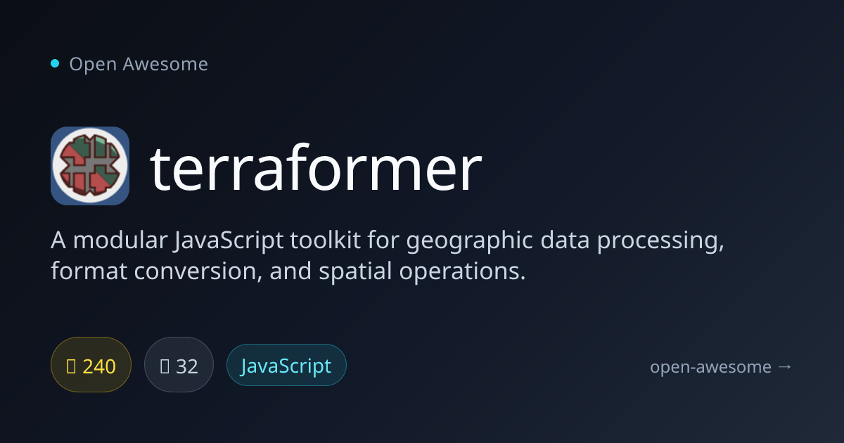The image size is (844, 443).
Task: Select the JavaScript language tag
Action: 286,365
